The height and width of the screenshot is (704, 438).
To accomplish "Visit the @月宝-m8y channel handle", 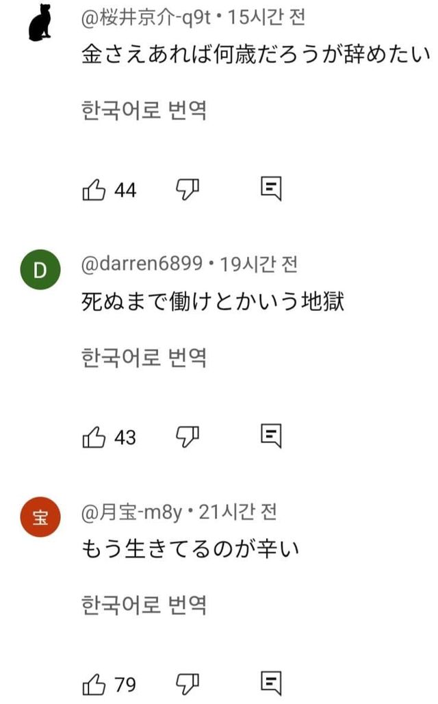I will point(131,511).
